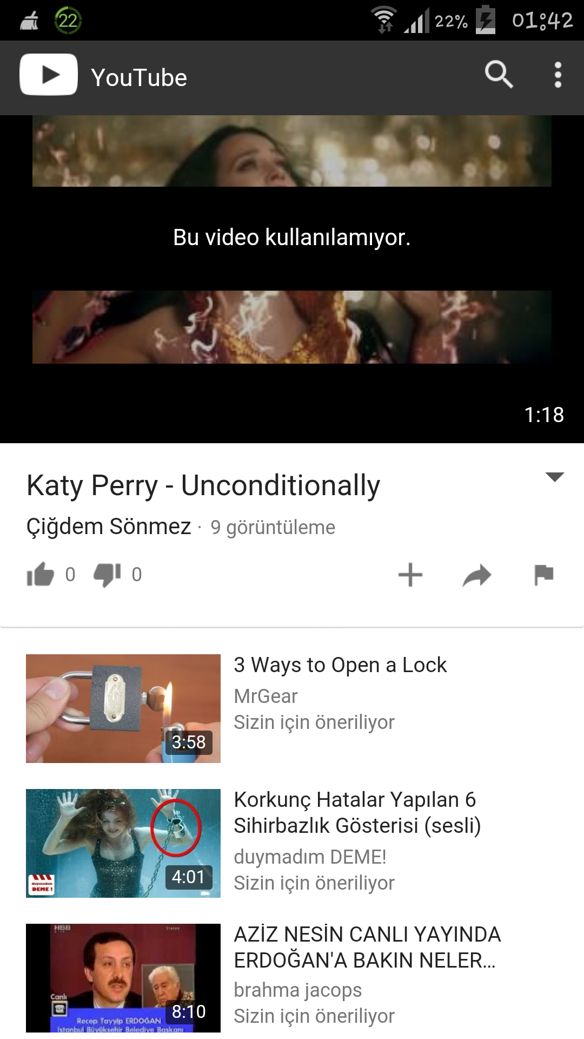Dislike the video with thumbs down

pyautogui.click(x=107, y=574)
